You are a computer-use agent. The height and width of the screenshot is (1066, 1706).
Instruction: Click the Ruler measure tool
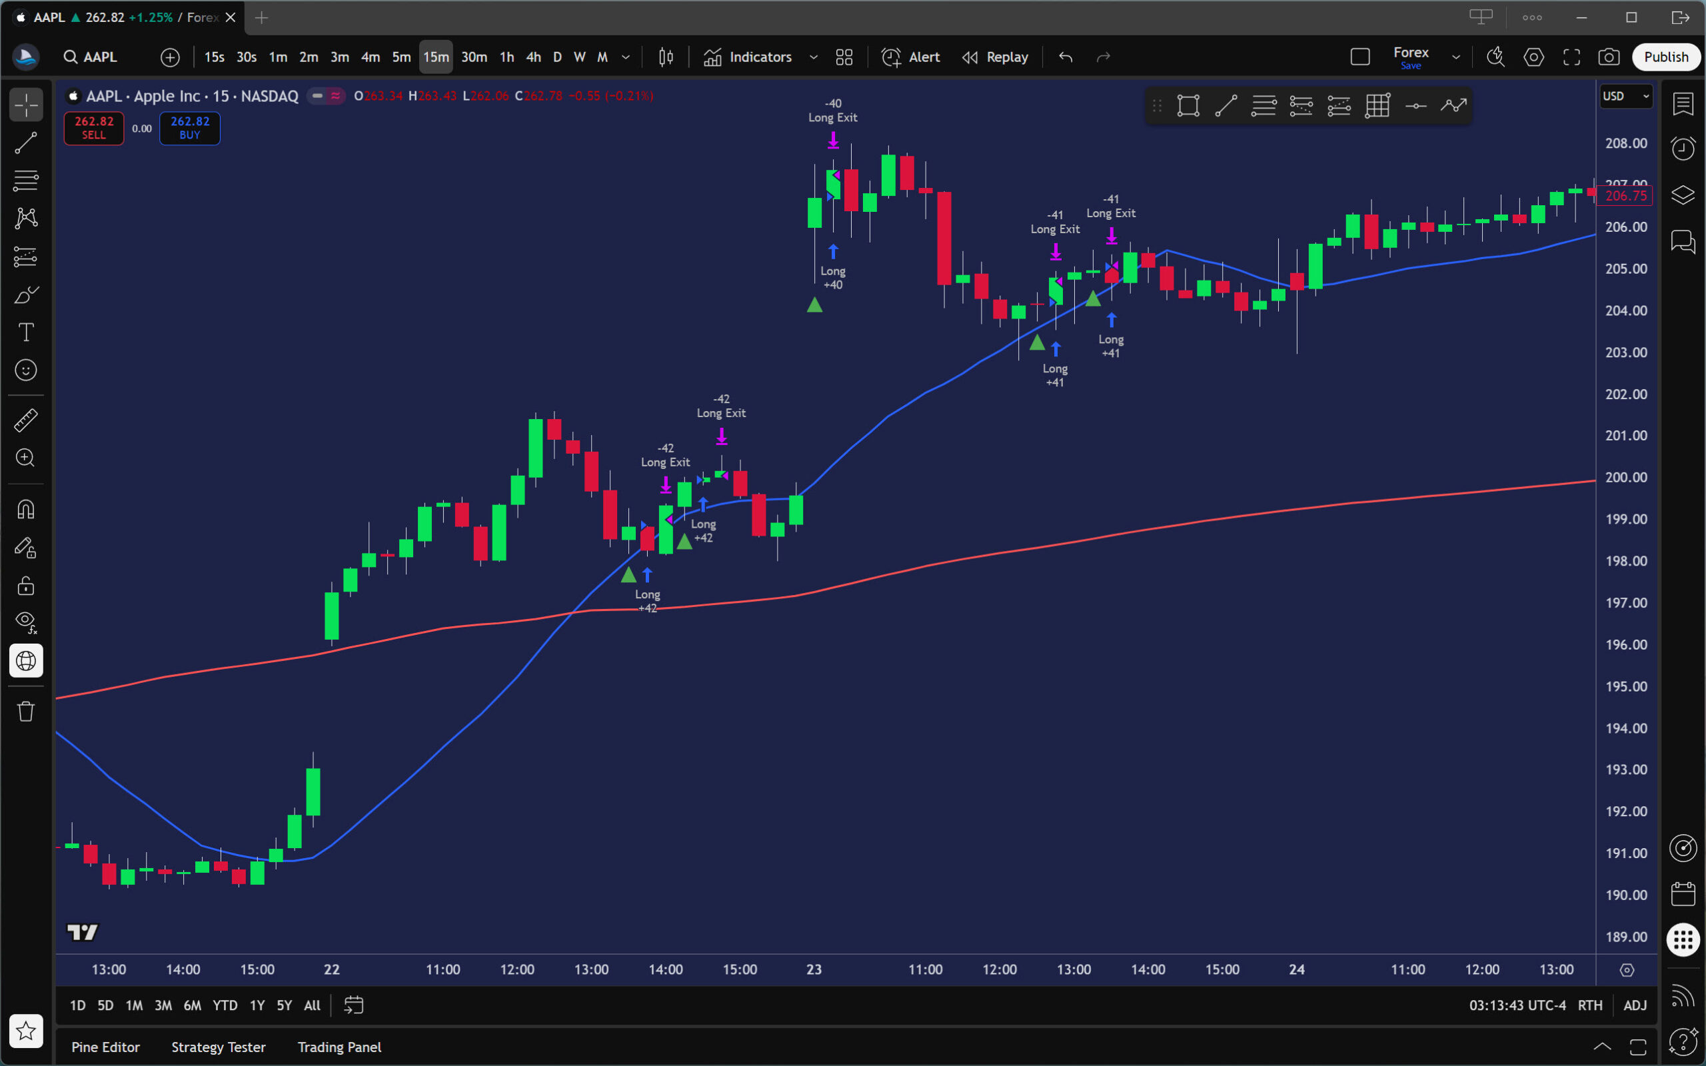coord(26,421)
